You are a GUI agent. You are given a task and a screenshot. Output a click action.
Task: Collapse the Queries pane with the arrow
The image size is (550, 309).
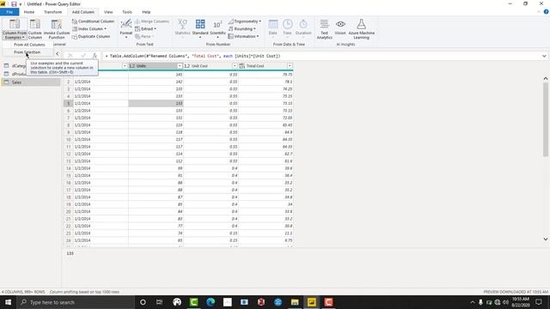pyautogui.click(x=58, y=53)
